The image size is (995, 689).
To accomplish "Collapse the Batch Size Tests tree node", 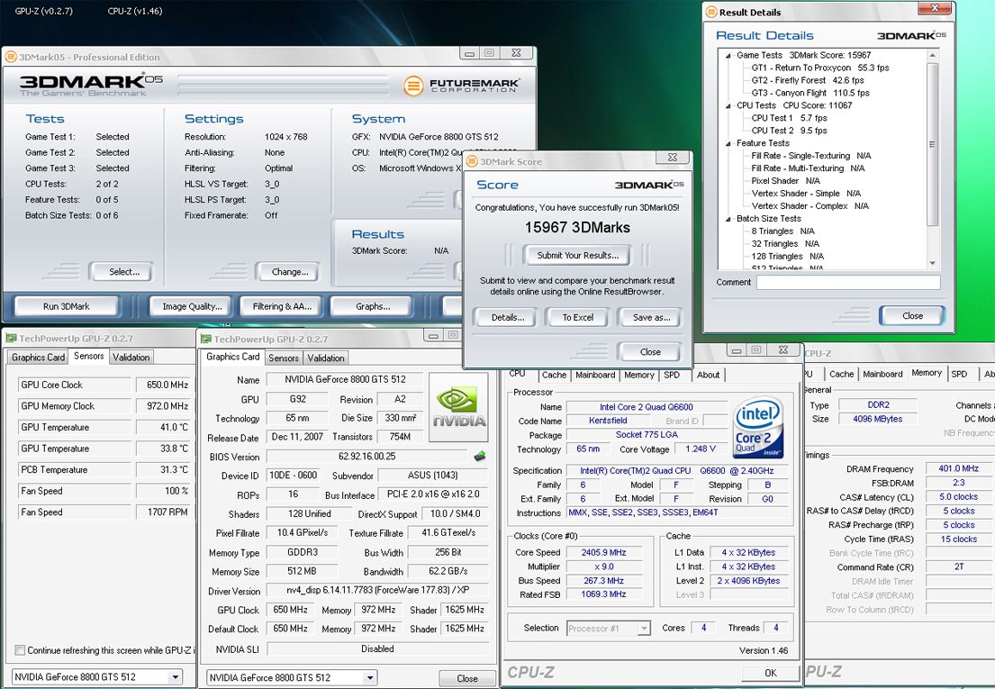I will pyautogui.click(x=728, y=219).
